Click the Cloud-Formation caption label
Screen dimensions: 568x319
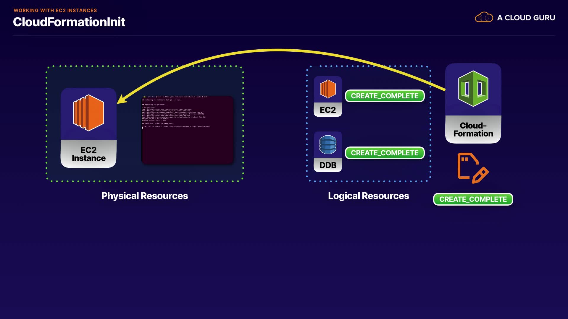tap(473, 130)
